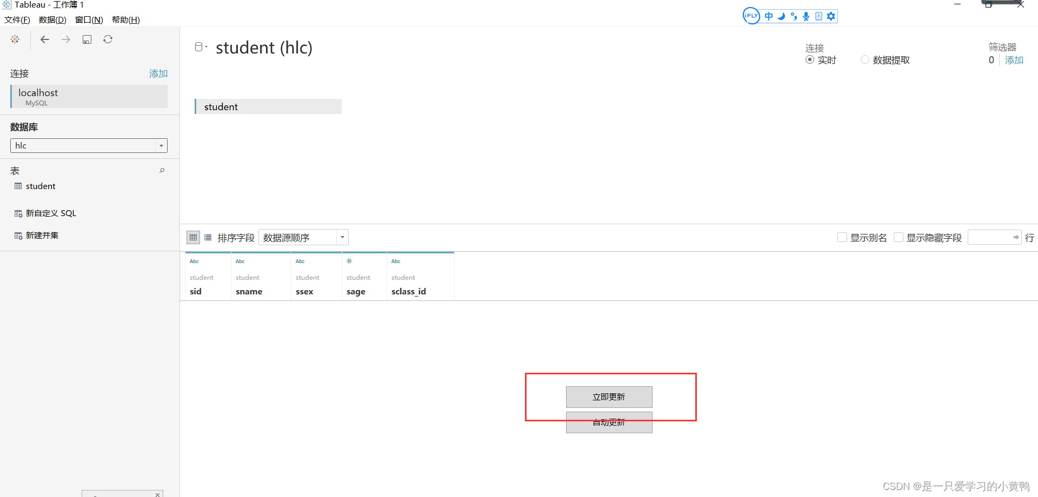Switch to metadata list view icon
Image resolution: width=1038 pixels, height=497 pixels.
(208, 237)
